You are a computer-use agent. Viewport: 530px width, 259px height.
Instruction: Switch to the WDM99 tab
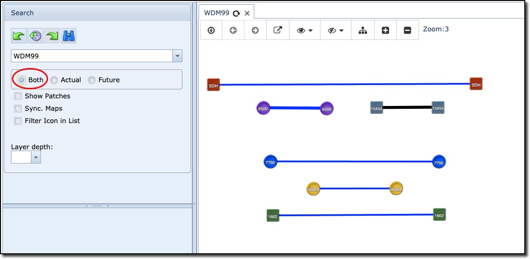(x=217, y=13)
